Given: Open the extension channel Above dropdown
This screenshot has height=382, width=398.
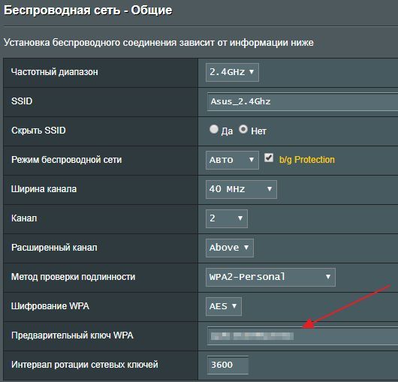Looking at the screenshot, I should click(230, 248).
